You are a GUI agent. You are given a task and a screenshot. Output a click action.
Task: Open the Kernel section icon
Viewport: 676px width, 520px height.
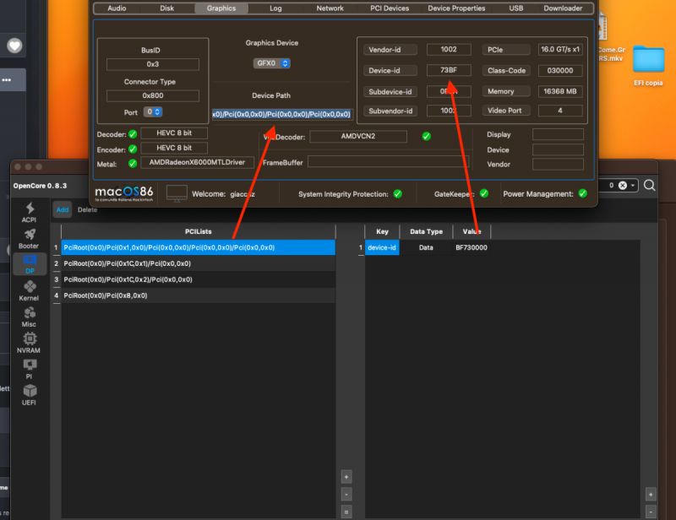coord(30,286)
